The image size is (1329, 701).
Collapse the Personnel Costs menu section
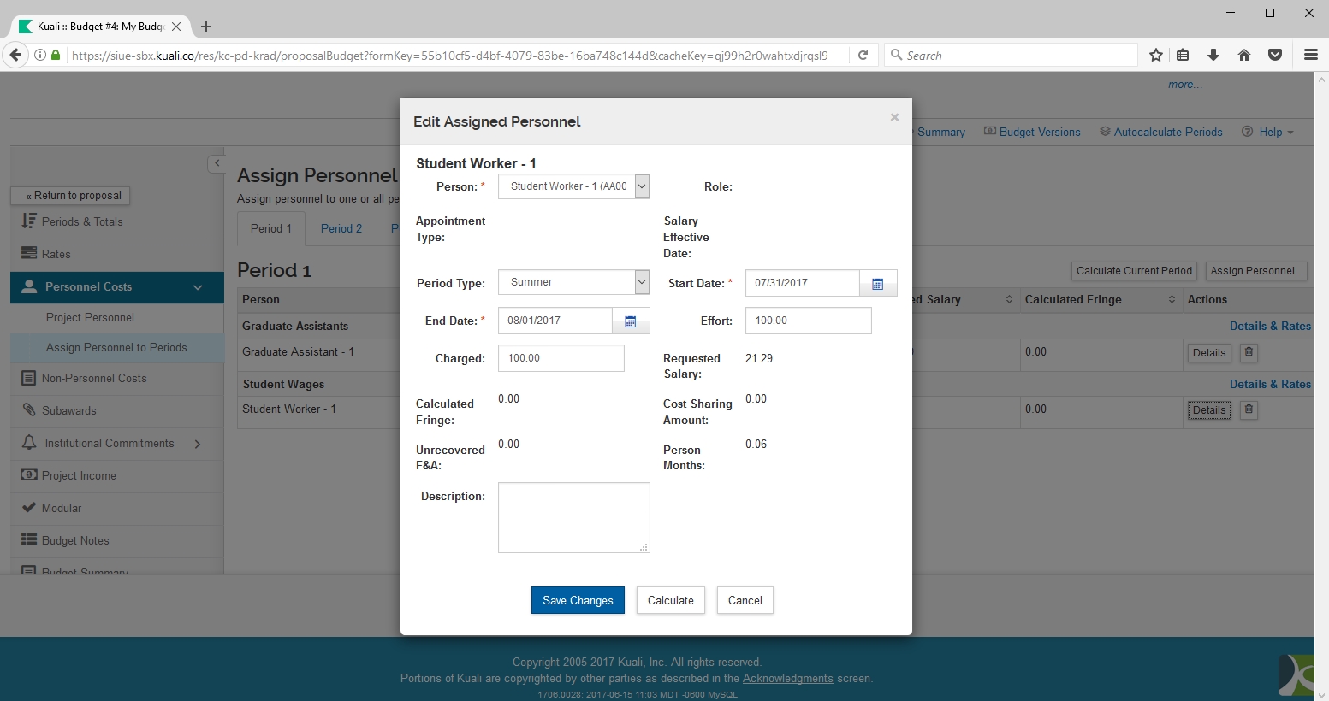[x=198, y=287]
